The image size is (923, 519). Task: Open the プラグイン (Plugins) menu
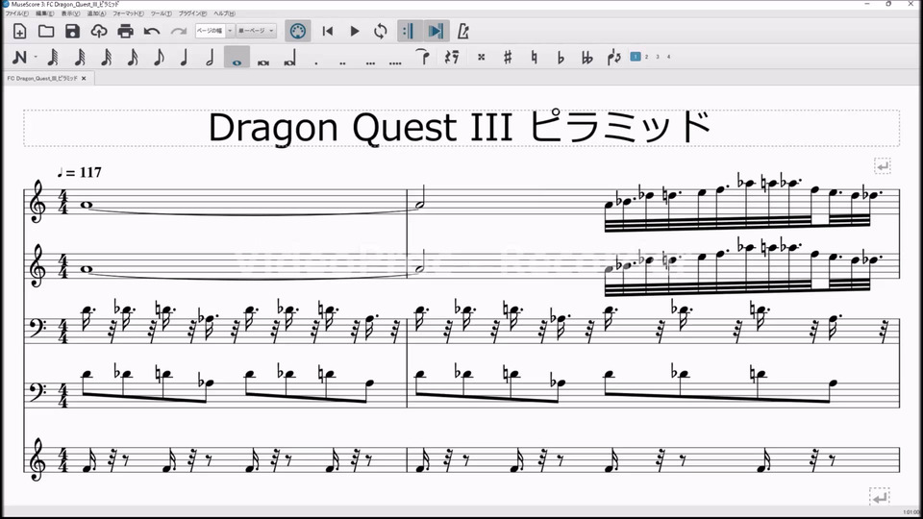pyautogui.click(x=192, y=12)
